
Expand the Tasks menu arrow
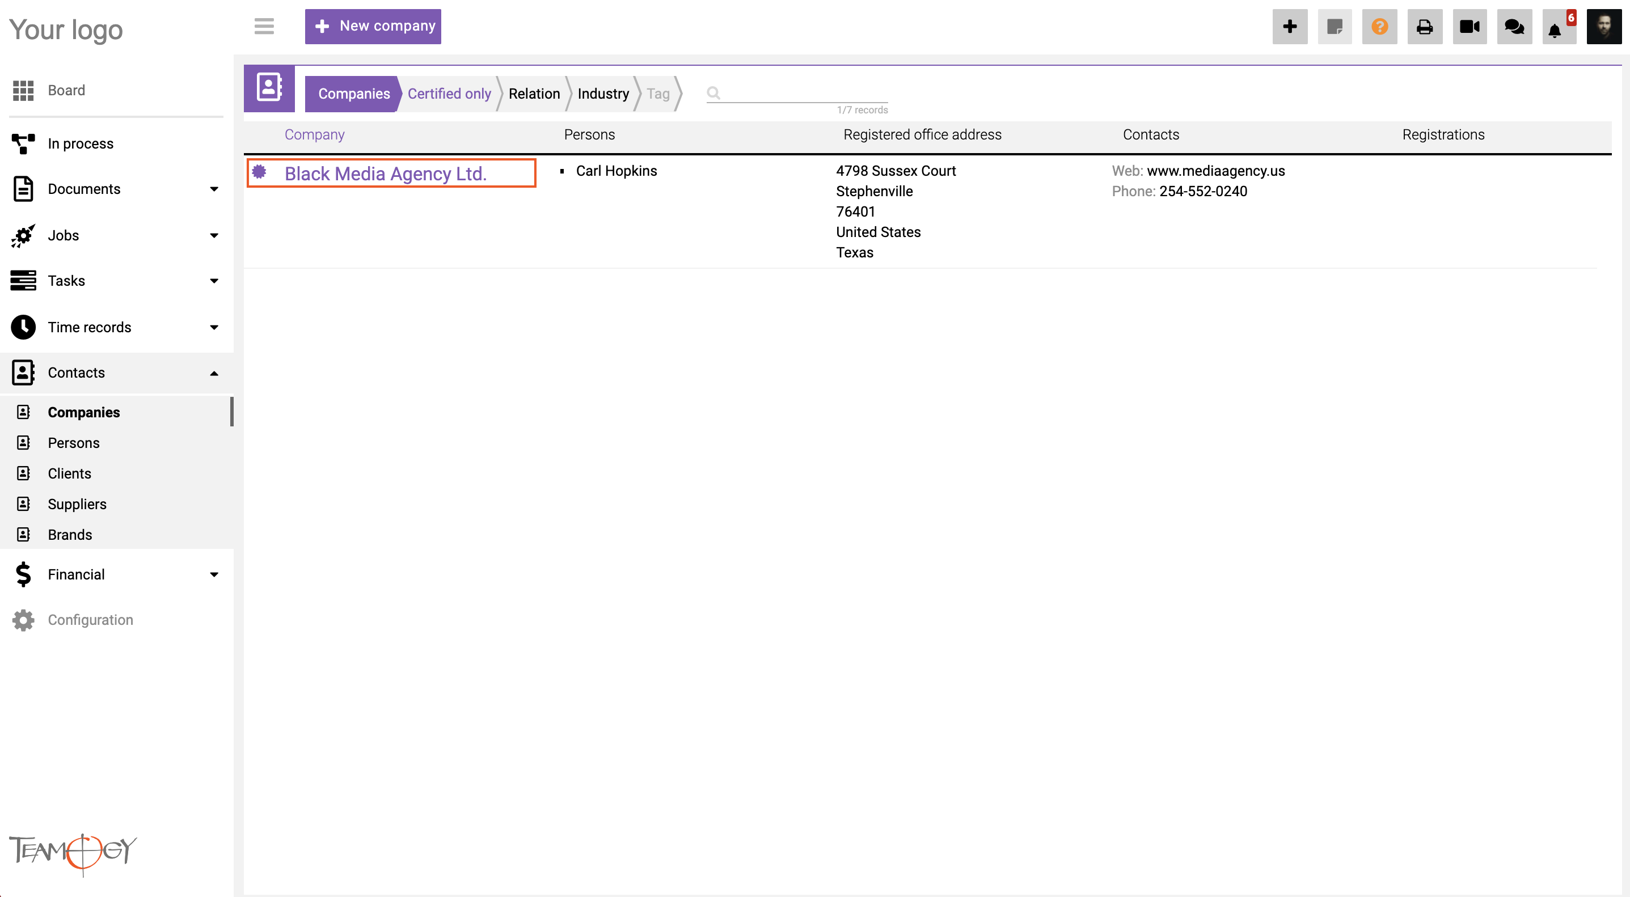pos(214,281)
